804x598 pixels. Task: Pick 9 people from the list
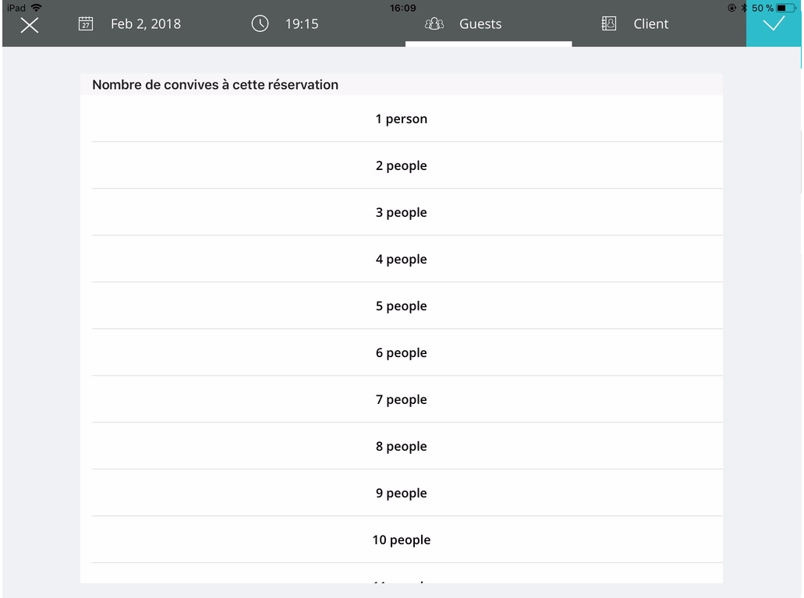(x=401, y=494)
